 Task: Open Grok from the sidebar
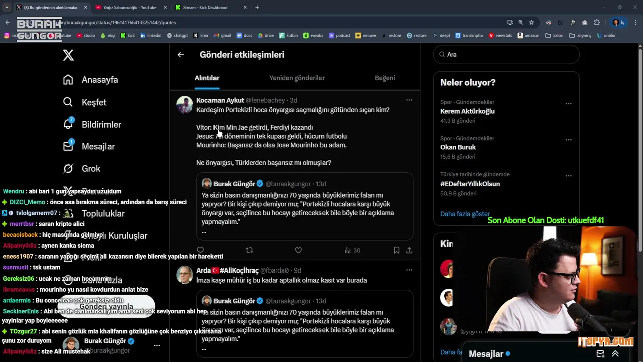tap(82, 168)
